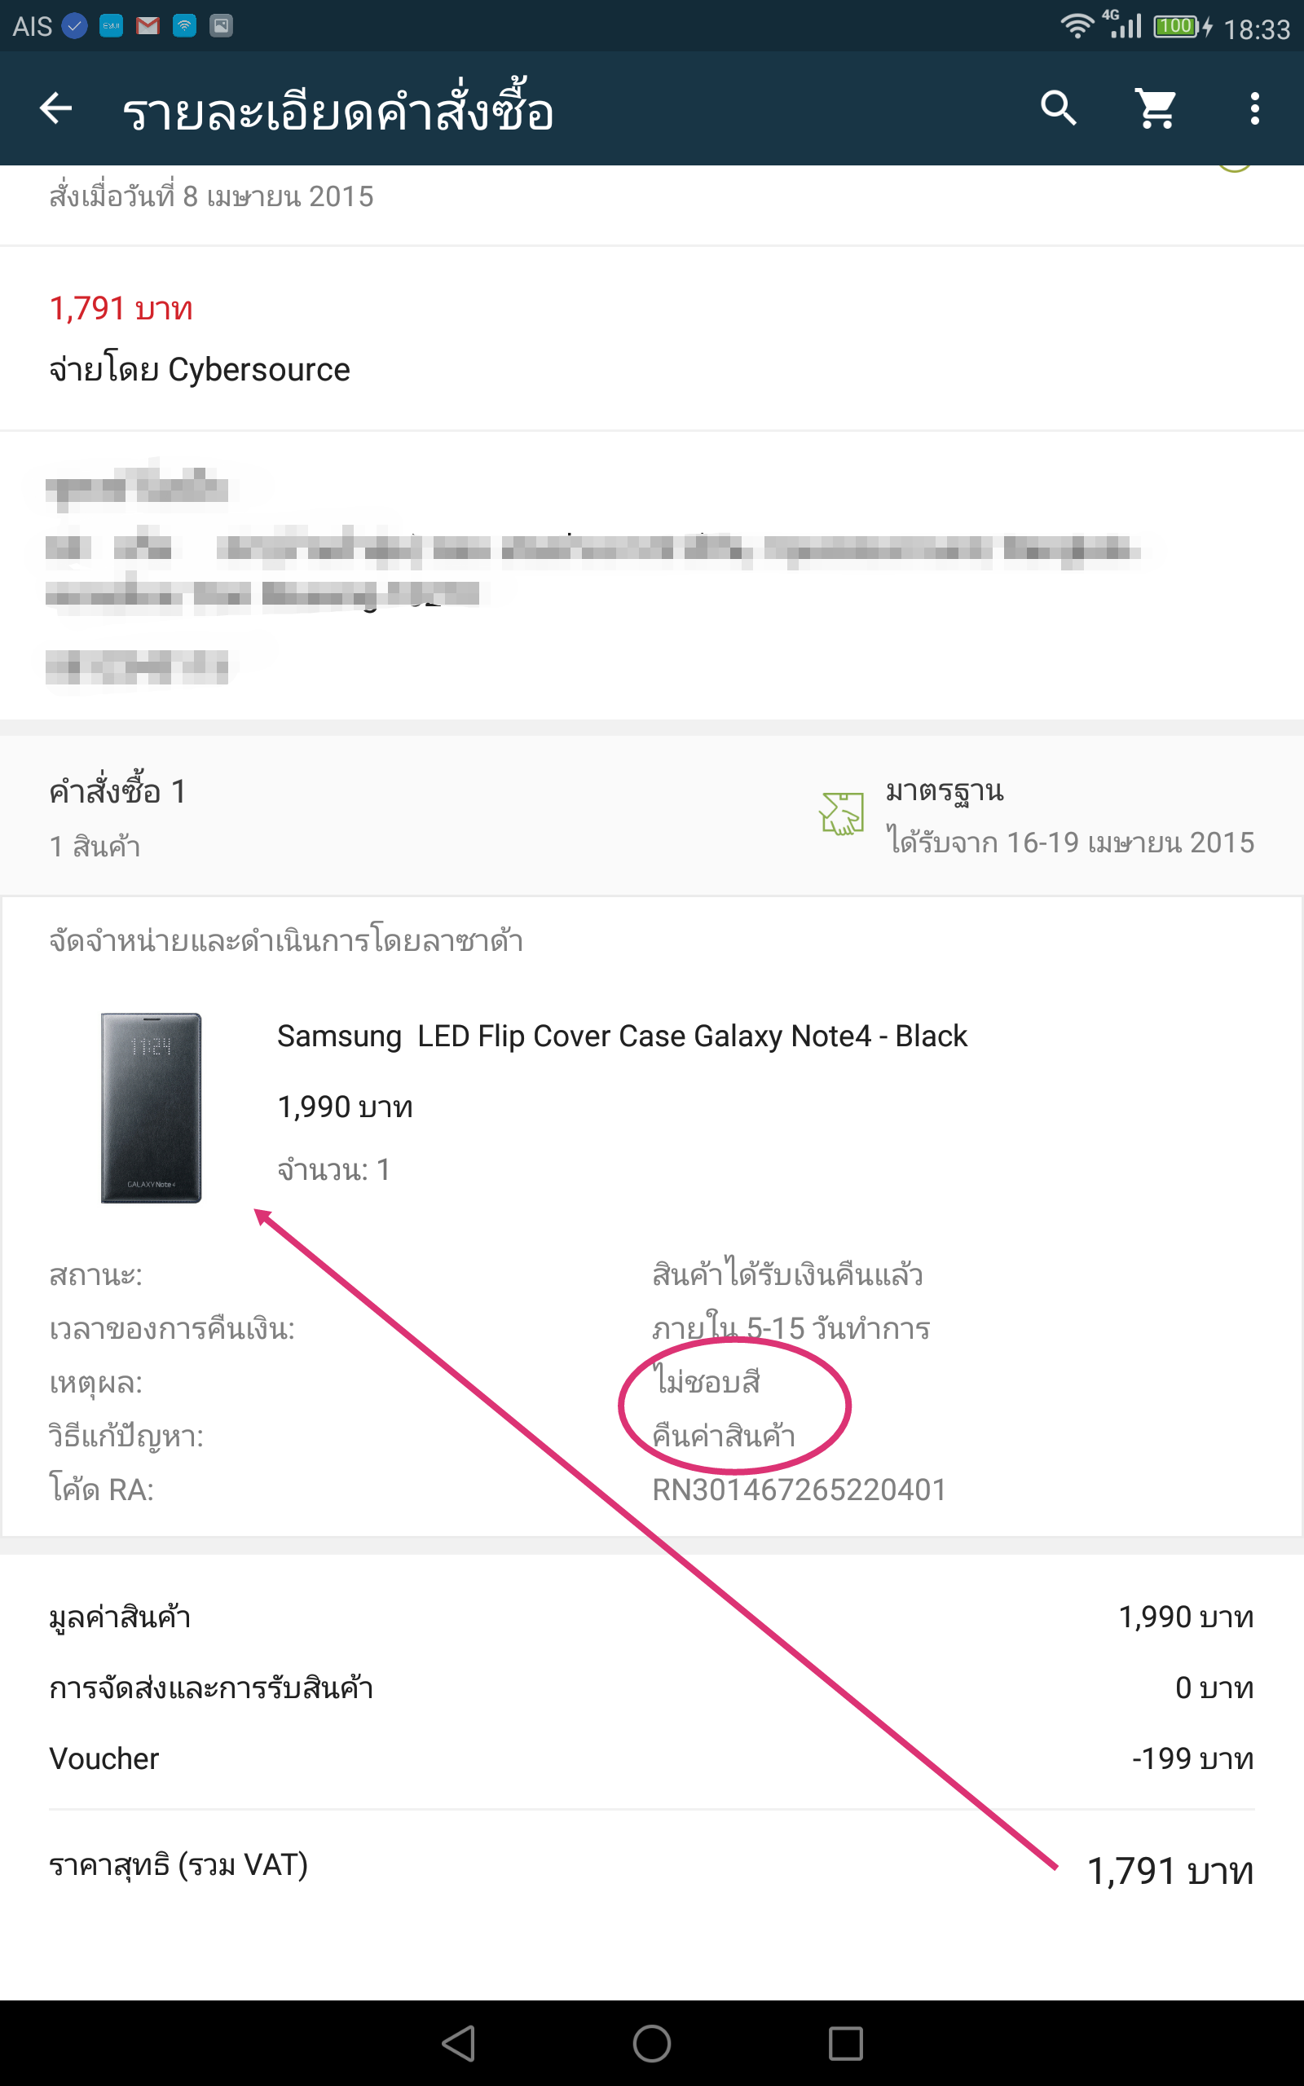The height and width of the screenshot is (2086, 1304).
Task: Tap the refunded item status text
Action: click(x=787, y=1274)
